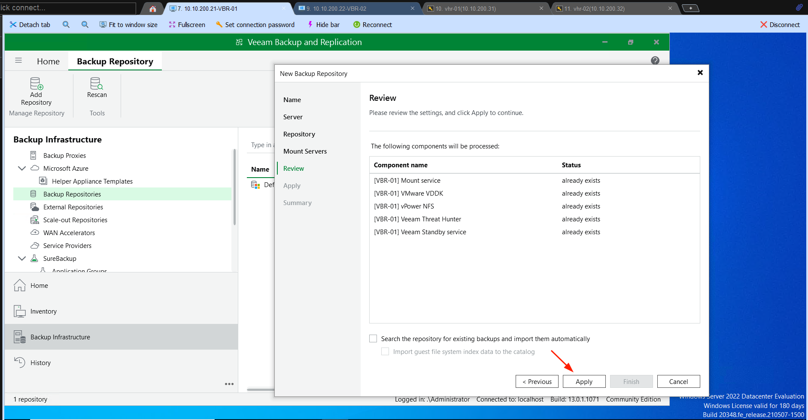Click Fit to window size
Viewport: 808px width, 420px height.
coord(128,24)
